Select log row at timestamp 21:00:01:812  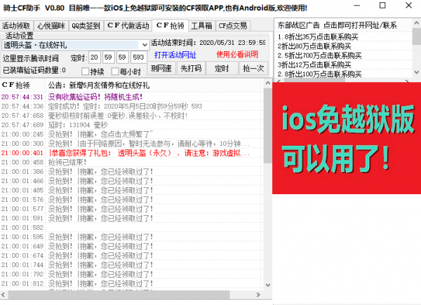(132, 283)
